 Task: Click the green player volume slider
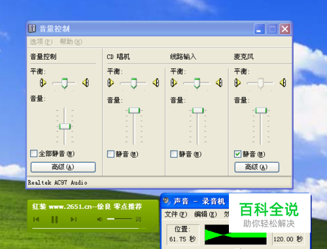[x=120, y=219]
